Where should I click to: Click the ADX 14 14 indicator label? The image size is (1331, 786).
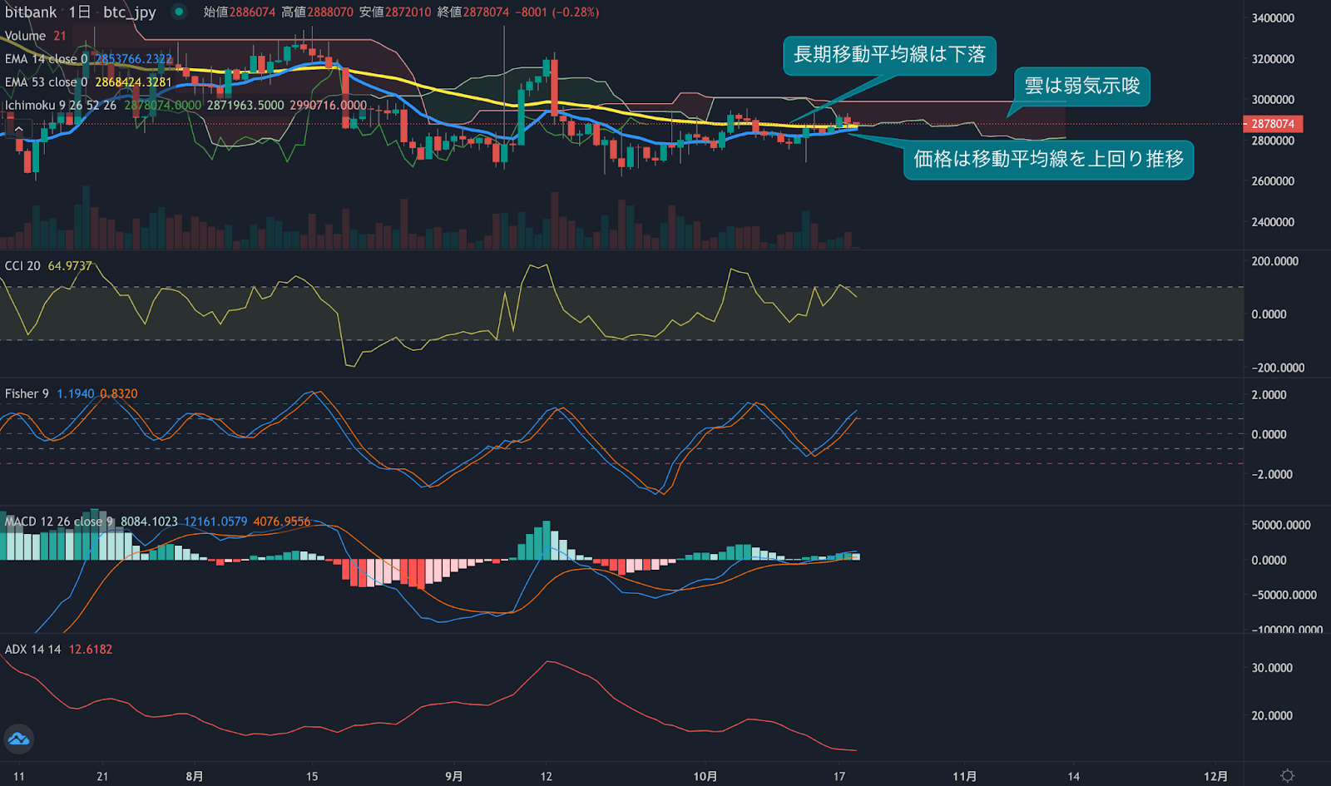(x=33, y=650)
